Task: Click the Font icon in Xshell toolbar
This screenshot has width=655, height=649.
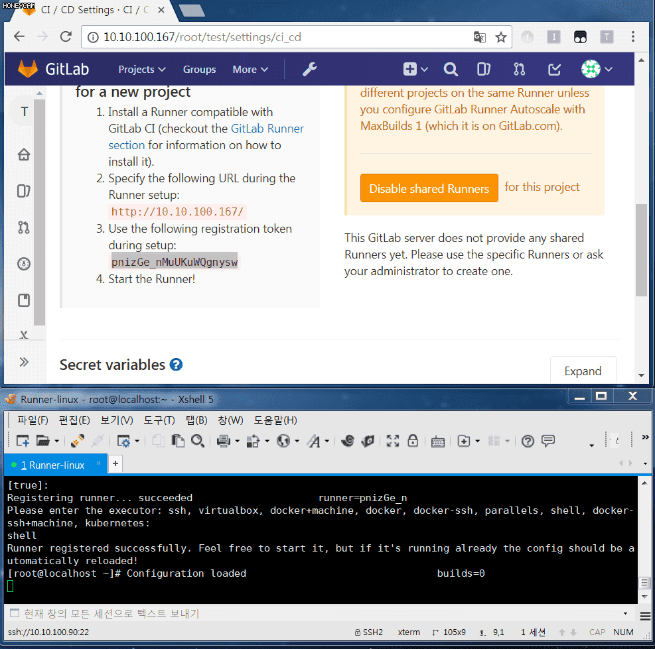Action: click(314, 441)
